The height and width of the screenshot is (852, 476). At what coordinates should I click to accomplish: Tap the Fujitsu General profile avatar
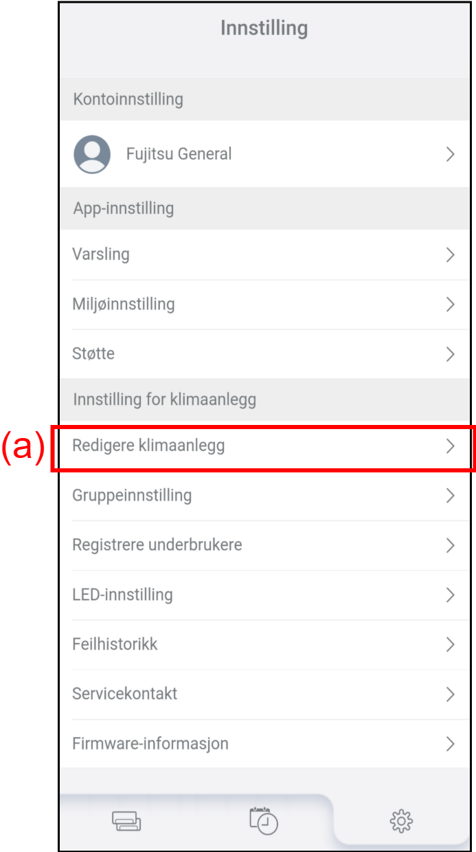[x=92, y=154]
